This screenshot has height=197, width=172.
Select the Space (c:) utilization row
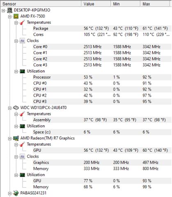(x=102, y=132)
